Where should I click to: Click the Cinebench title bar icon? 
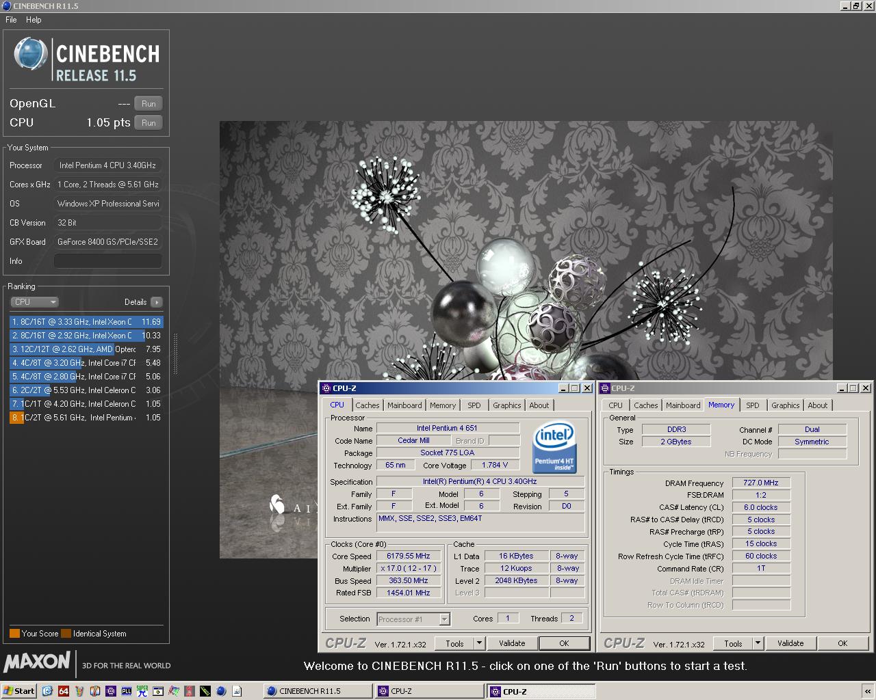(x=6, y=5)
